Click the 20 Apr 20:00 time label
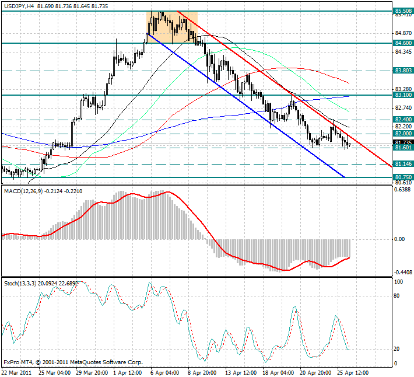Image resolution: width=414 pixels, height=377 pixels. 316,373
